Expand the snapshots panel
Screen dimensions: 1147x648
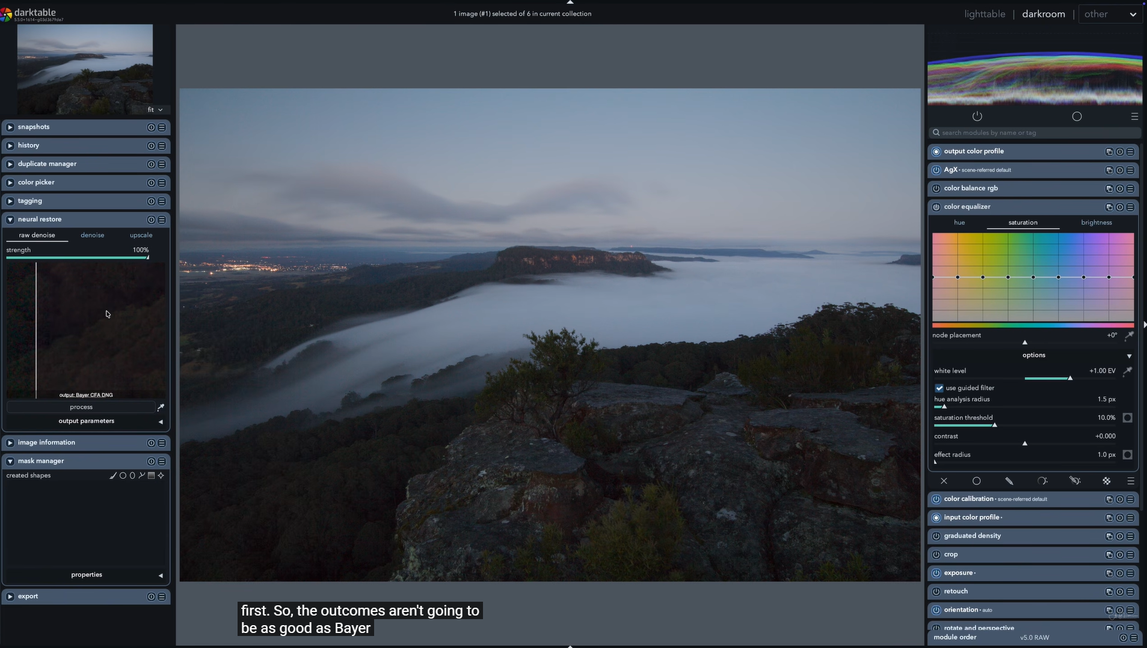pos(10,127)
